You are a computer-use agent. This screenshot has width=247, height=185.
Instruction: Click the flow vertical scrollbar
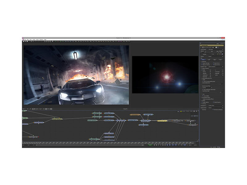click(198, 126)
